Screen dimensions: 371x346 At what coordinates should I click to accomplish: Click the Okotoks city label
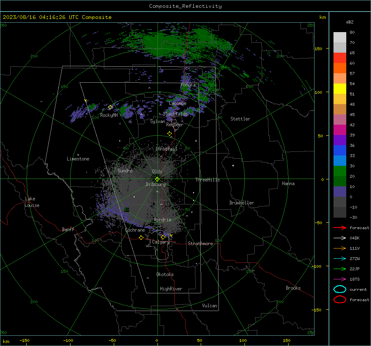[165, 274]
